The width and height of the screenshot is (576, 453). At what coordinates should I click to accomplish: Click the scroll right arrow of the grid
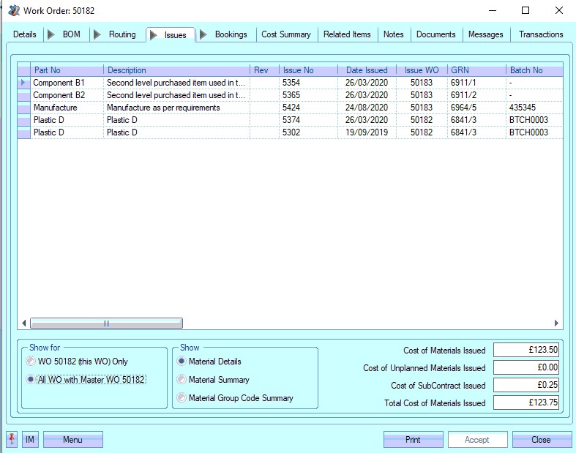click(x=556, y=323)
